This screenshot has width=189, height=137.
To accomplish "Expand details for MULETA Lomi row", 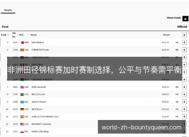I will click(x=184, y=94).
